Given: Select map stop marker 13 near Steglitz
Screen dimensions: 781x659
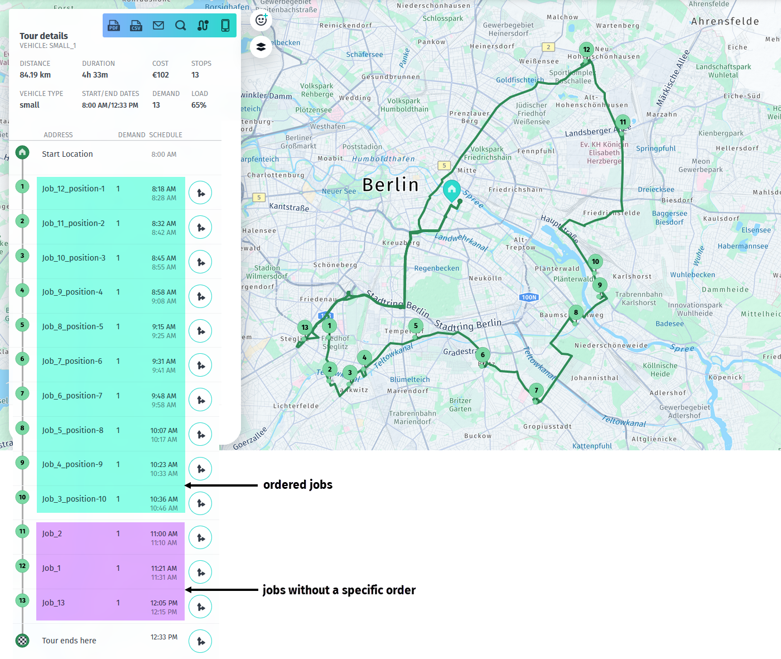Looking at the screenshot, I should click(305, 328).
